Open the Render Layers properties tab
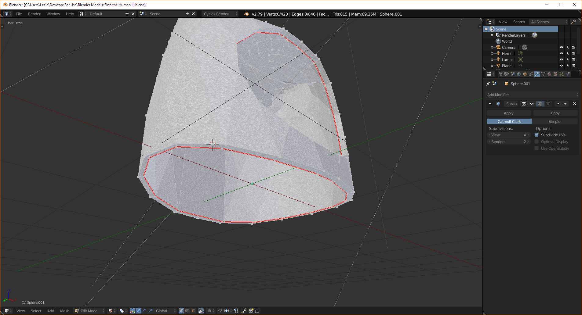 click(x=507, y=74)
